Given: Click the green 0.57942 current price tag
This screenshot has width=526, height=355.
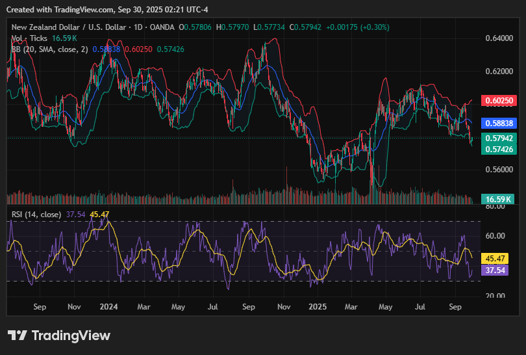Looking at the screenshot, I should pos(498,138).
